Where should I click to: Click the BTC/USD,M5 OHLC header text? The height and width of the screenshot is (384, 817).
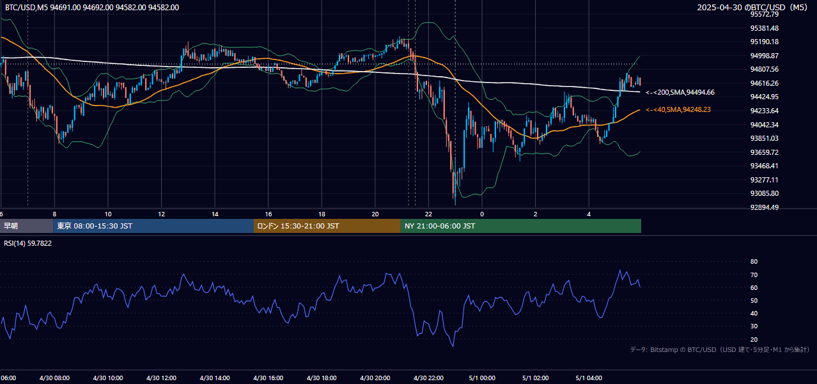92,8
